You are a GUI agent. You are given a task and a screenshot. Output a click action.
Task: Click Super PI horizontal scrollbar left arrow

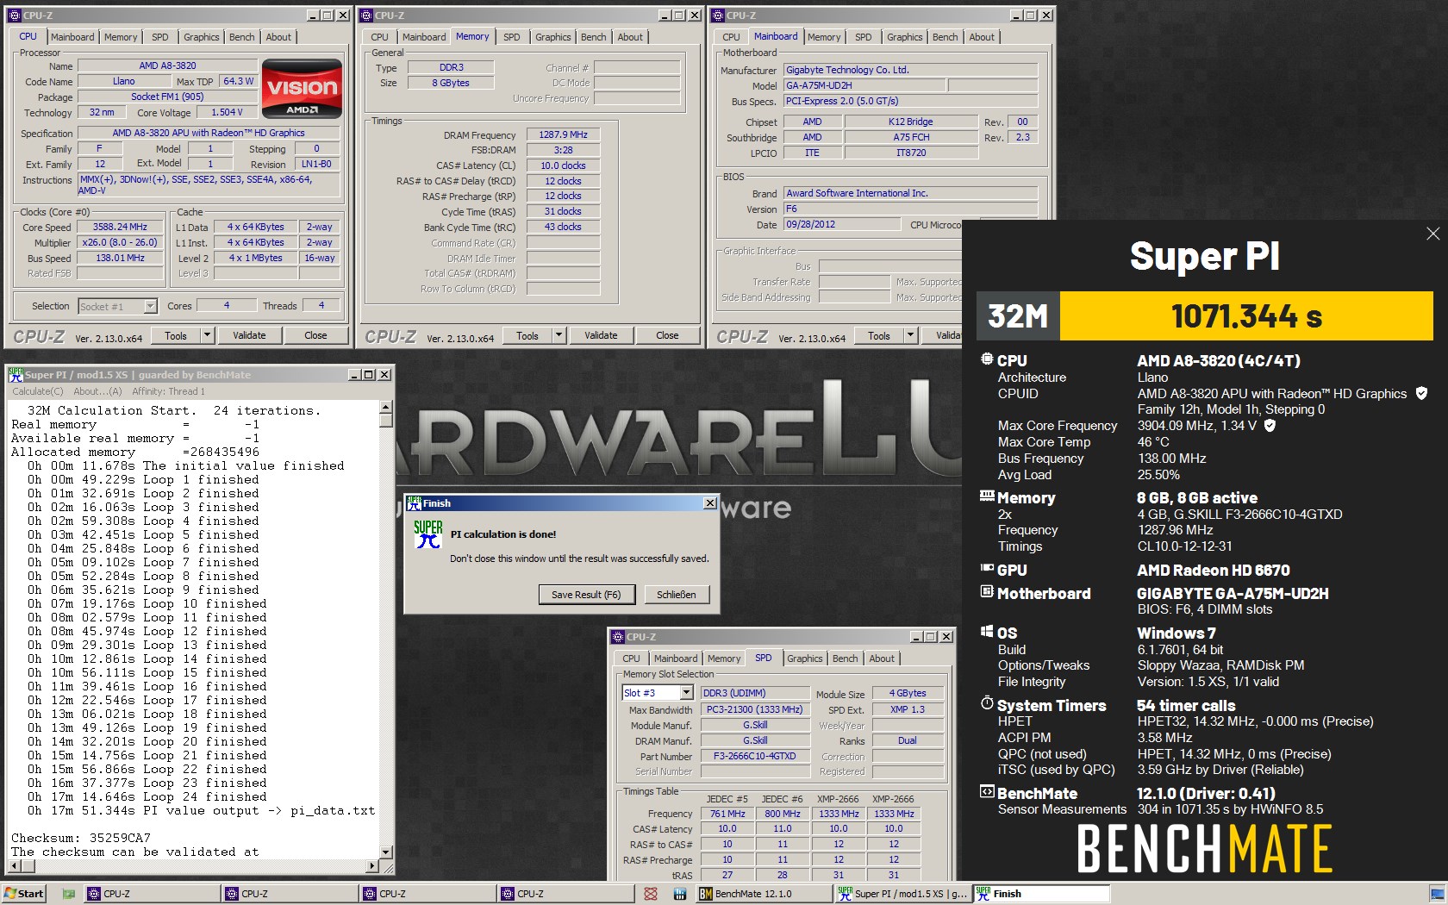[x=14, y=865]
